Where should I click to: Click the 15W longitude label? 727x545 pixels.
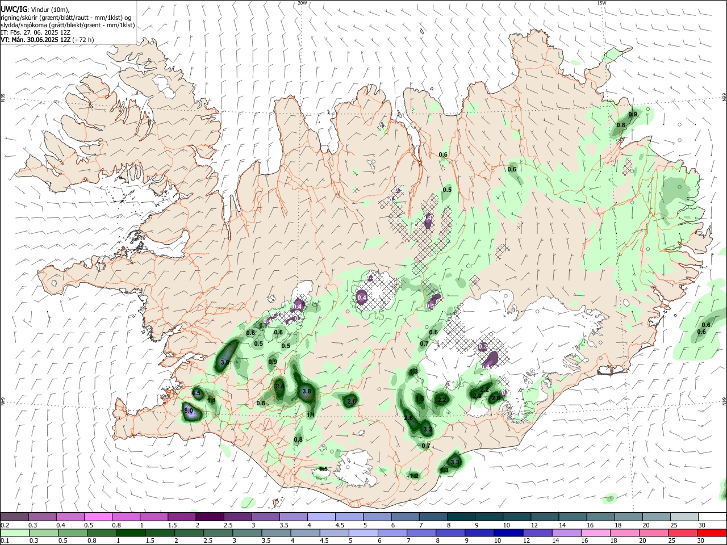tap(601, 3)
